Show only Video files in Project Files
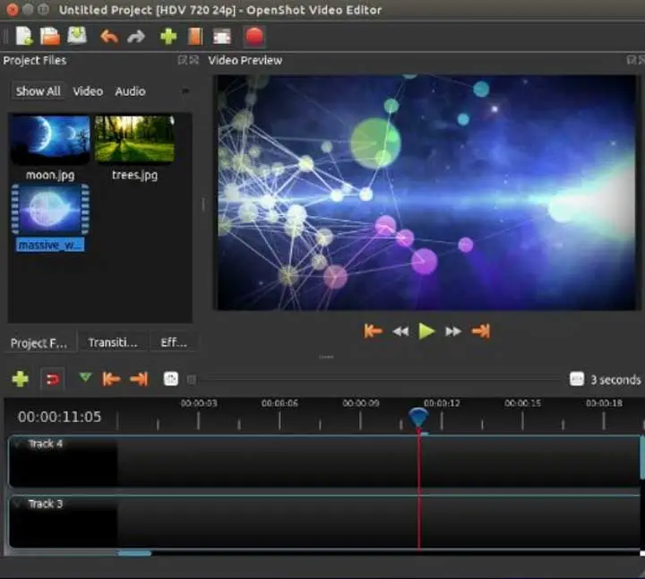Image resolution: width=645 pixels, height=579 pixels. pyautogui.click(x=88, y=91)
